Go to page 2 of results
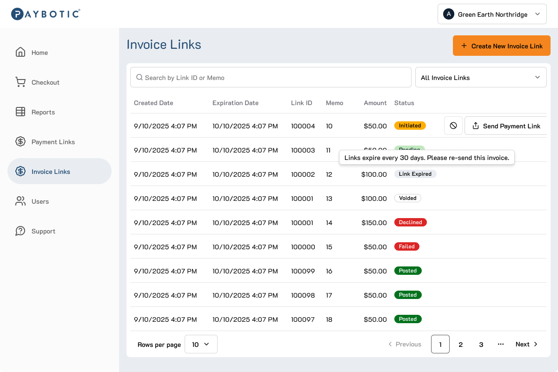 [460, 345]
